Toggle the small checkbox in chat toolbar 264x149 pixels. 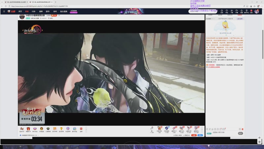pos(240,129)
